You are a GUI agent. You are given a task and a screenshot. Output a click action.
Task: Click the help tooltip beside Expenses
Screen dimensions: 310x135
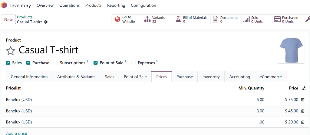click(x=157, y=62)
